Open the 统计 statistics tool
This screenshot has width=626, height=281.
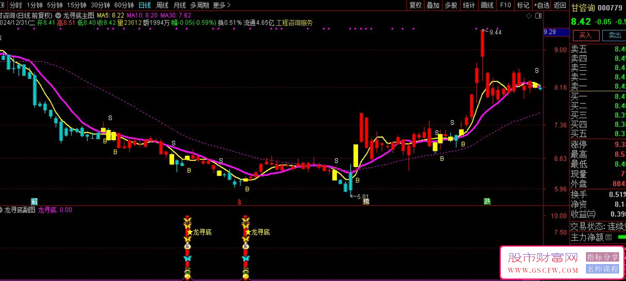tap(469, 5)
